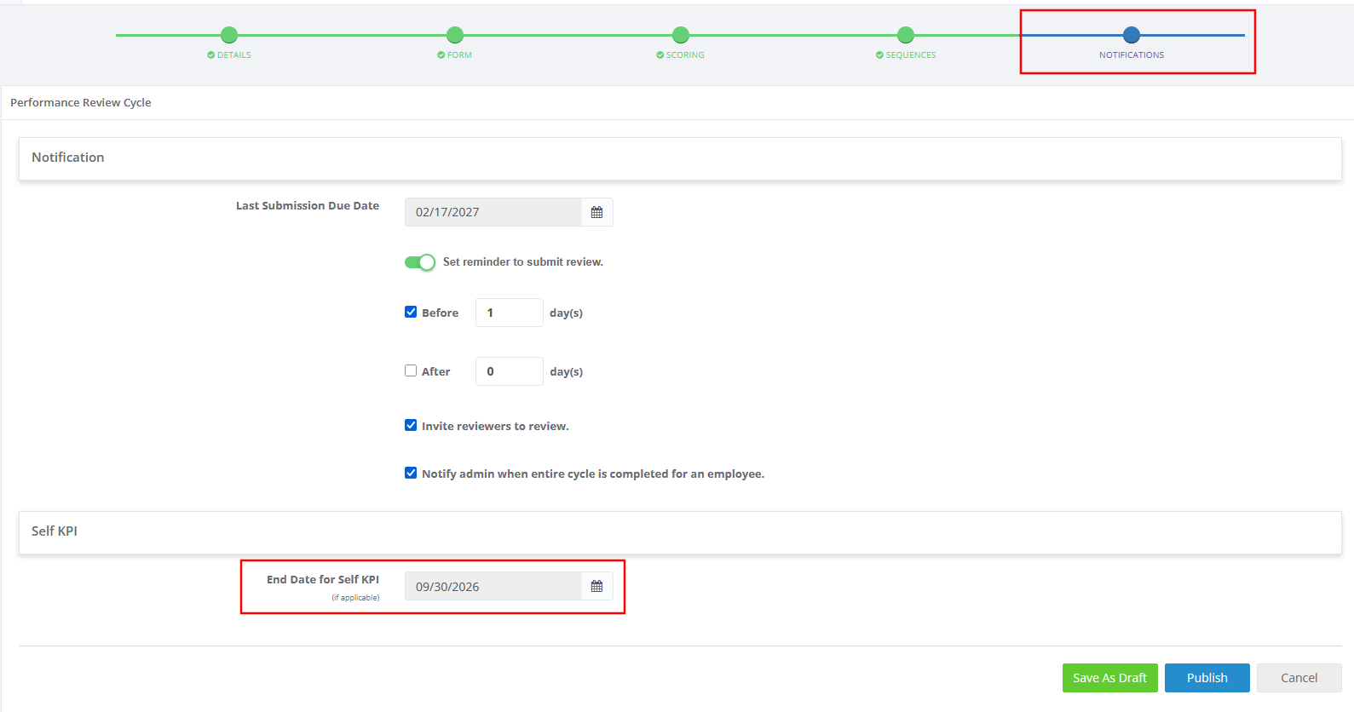
Task: Click the Last Submission Due Date field
Action: (493, 212)
